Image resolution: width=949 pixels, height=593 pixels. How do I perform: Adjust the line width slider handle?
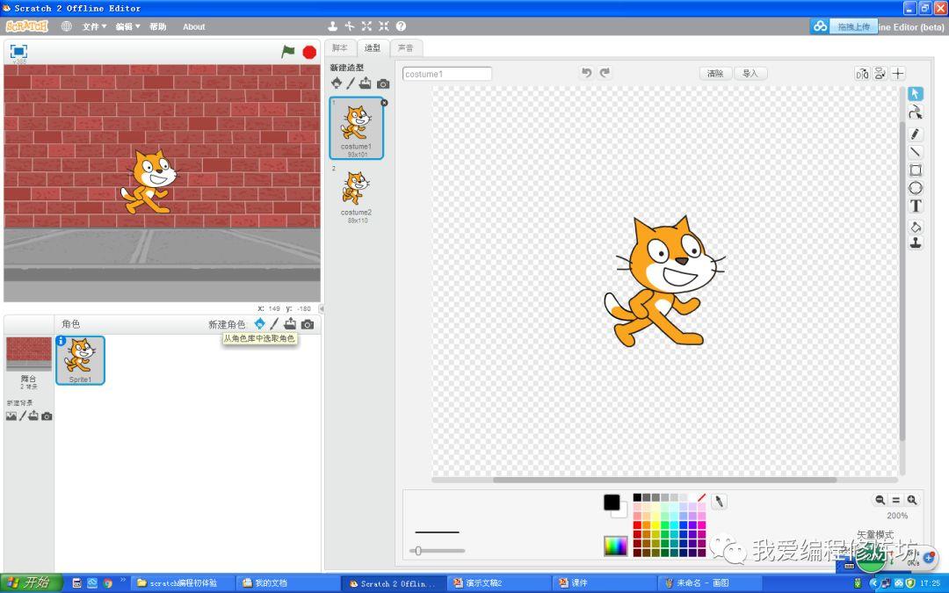pos(417,551)
